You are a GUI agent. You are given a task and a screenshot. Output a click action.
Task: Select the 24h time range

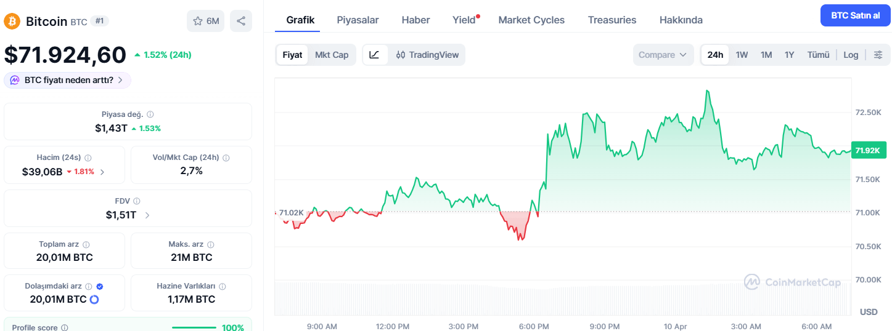pos(715,55)
